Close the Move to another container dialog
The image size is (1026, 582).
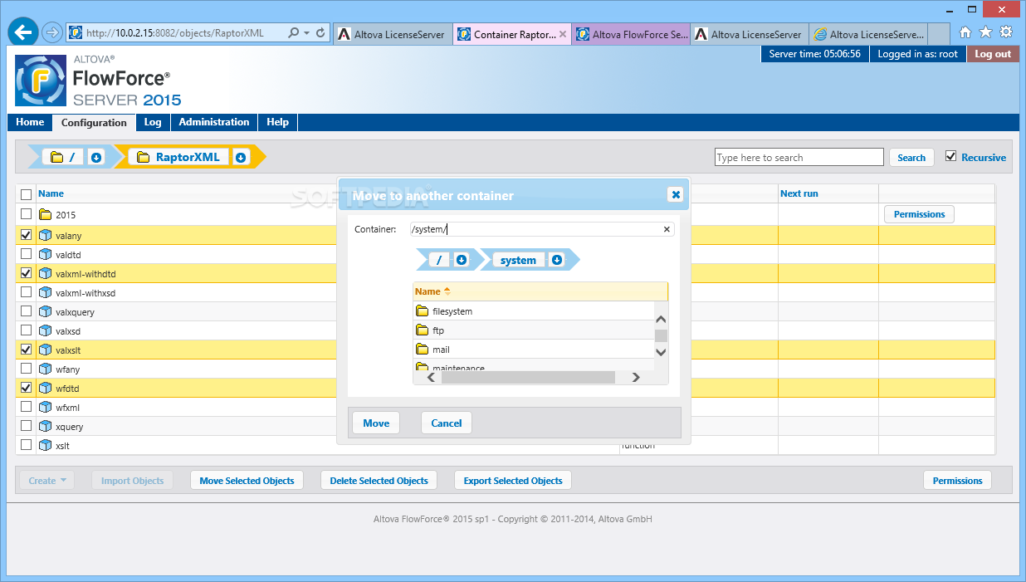coord(676,194)
